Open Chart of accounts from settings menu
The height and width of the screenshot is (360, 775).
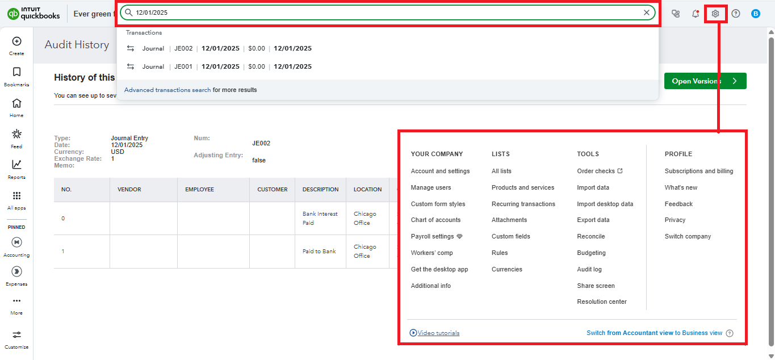pos(435,220)
